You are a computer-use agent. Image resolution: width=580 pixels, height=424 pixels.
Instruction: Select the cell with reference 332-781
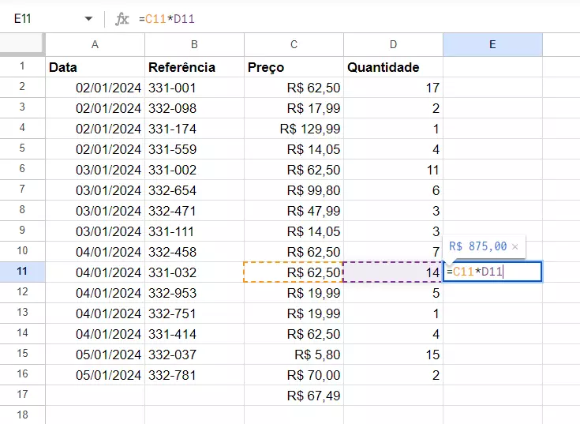pos(194,375)
